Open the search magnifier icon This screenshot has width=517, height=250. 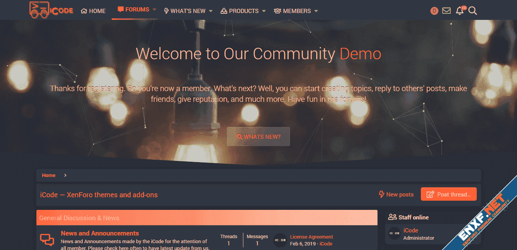click(473, 11)
